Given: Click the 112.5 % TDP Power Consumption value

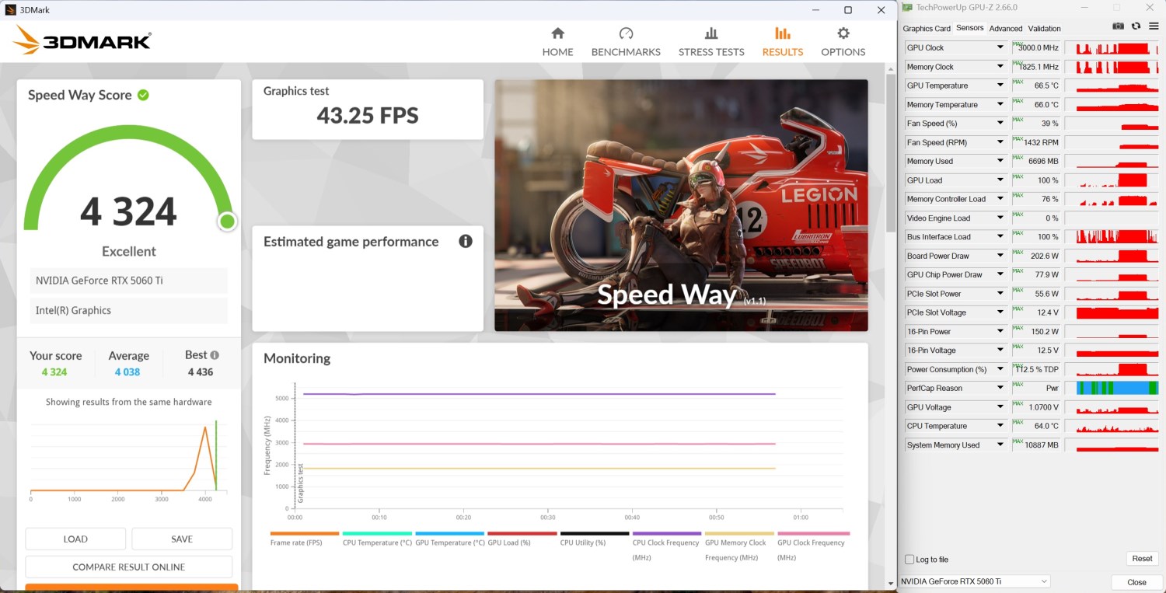Looking at the screenshot, I should coord(1035,369).
